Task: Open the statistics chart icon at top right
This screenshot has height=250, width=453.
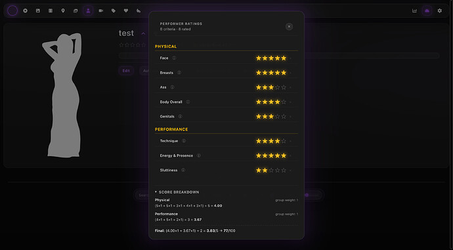Action: point(414,10)
